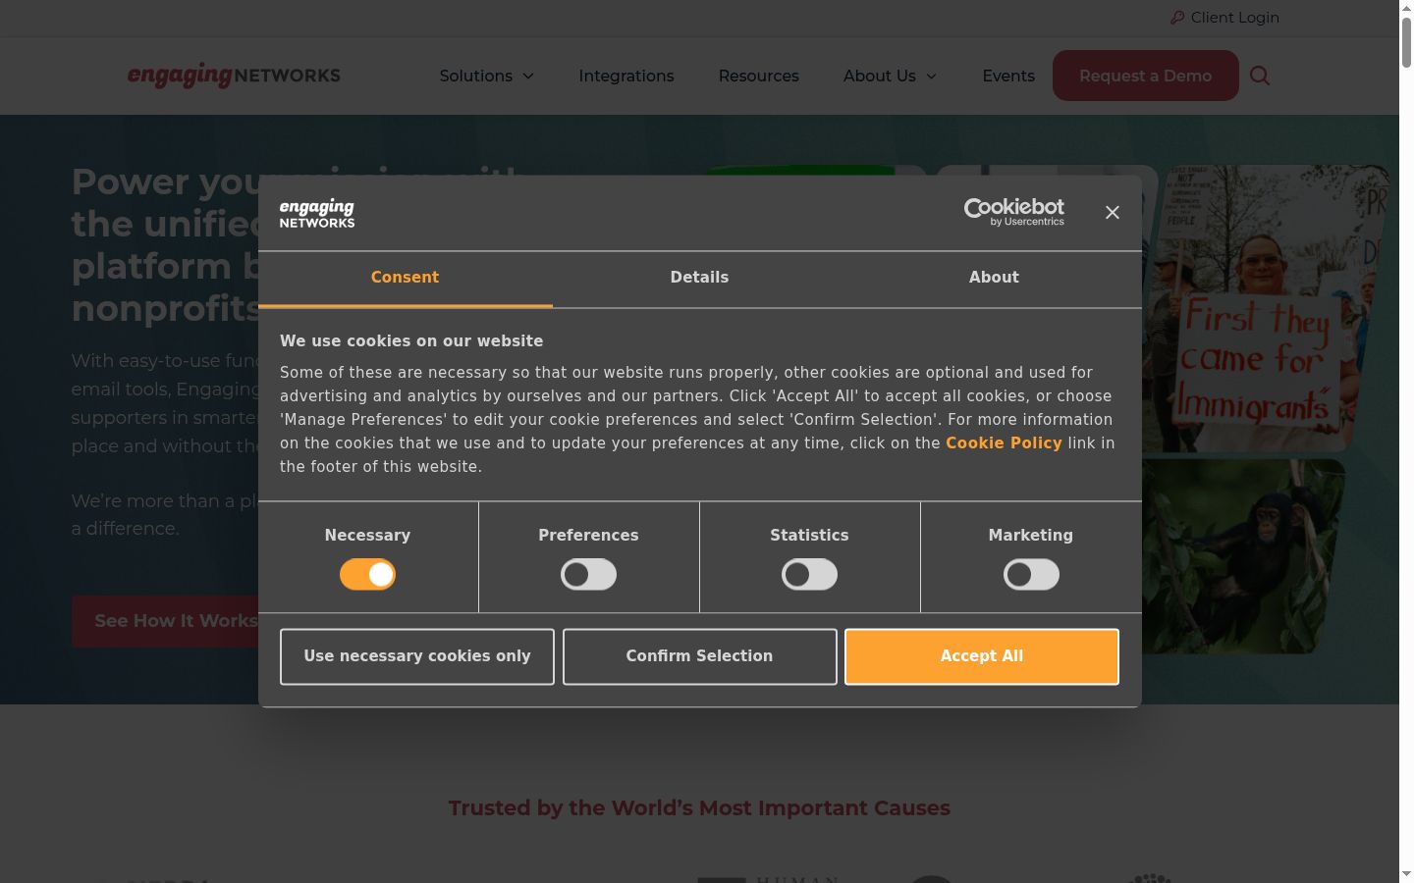Screen dimensions: 1414x883
Task: Enable the Statistics cookies switch
Action: [x=809, y=575]
